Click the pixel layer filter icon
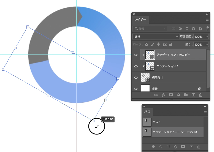The image size is (214, 152). 174,28
